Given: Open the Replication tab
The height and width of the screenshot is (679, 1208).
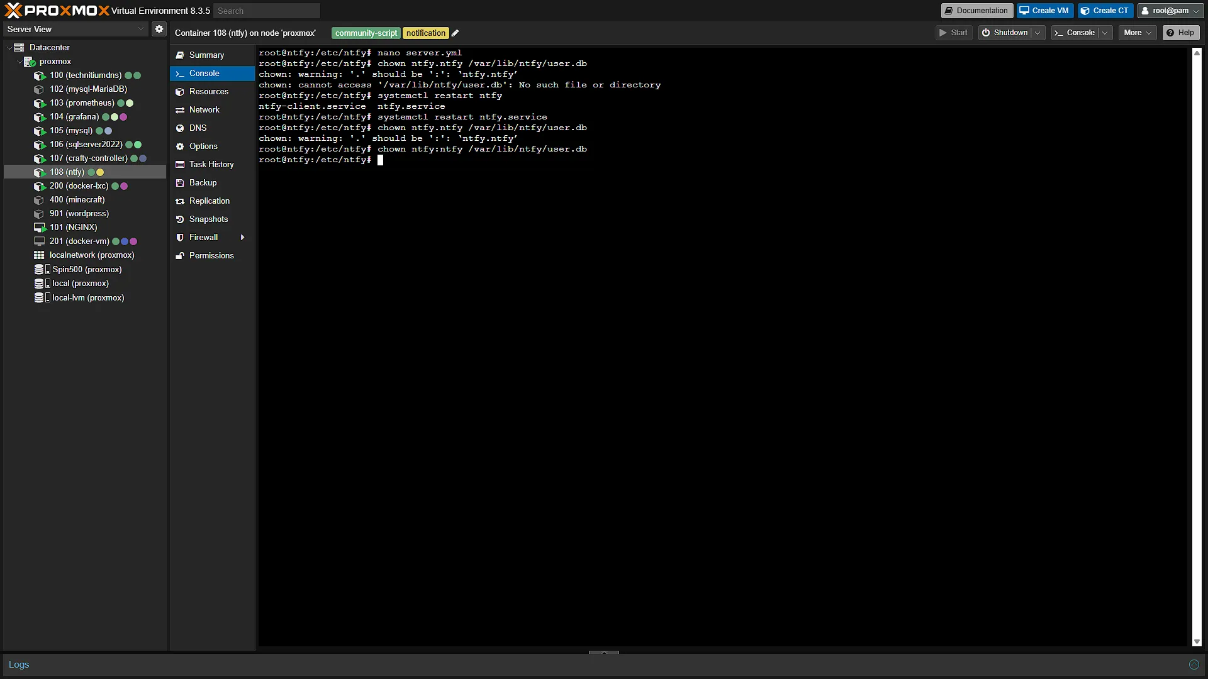Looking at the screenshot, I should tap(212, 201).
